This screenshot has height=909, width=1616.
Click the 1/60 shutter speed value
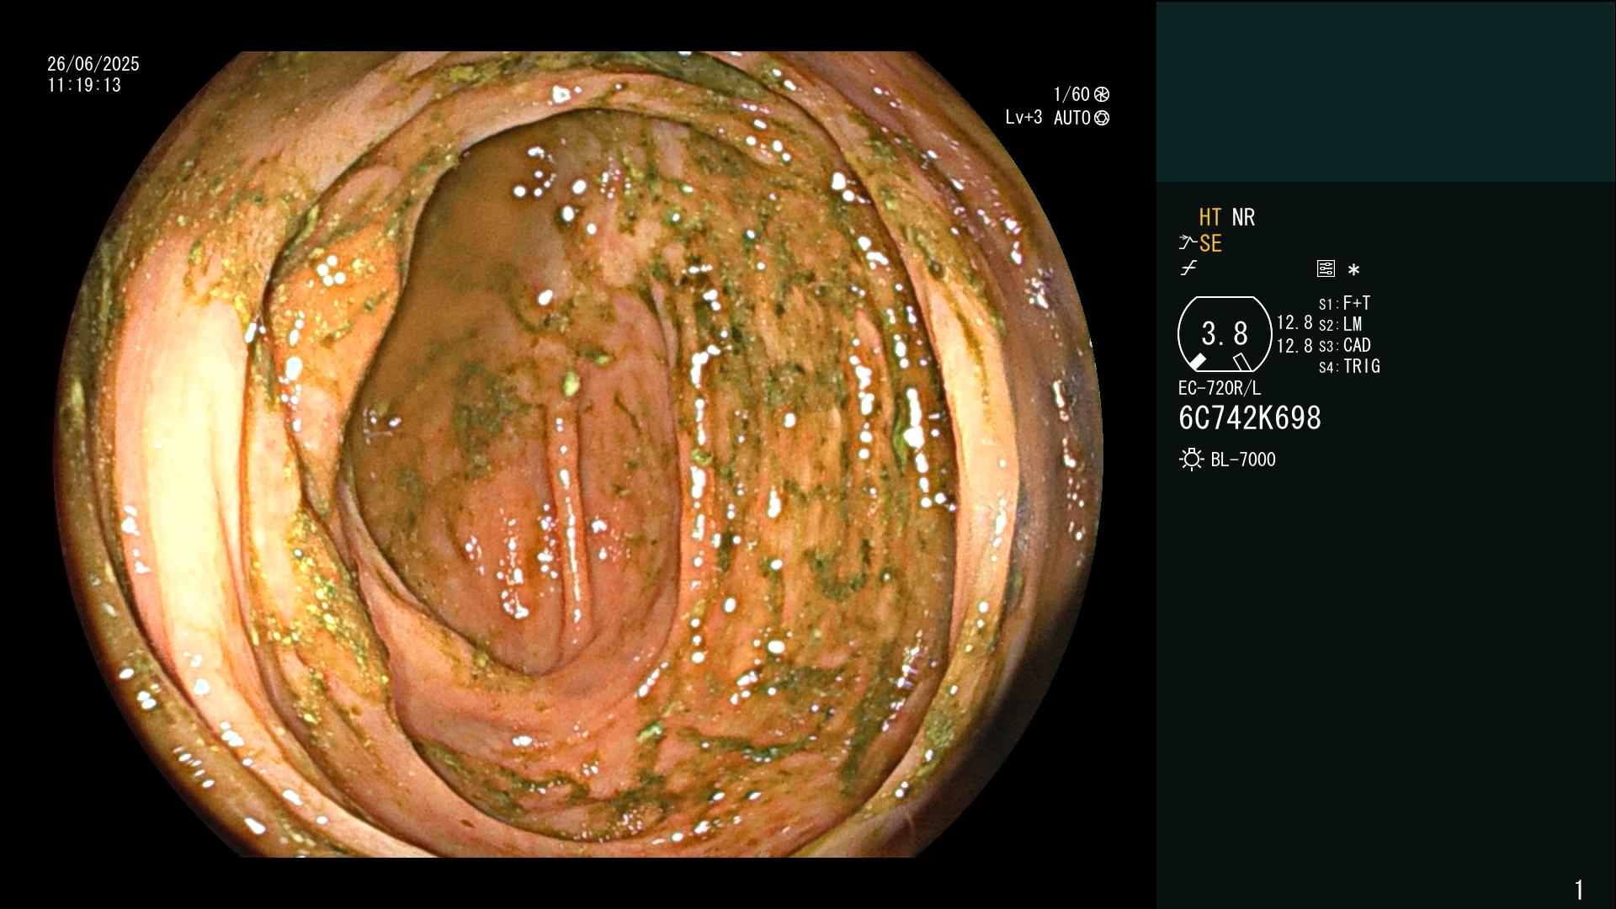[x=1071, y=94]
